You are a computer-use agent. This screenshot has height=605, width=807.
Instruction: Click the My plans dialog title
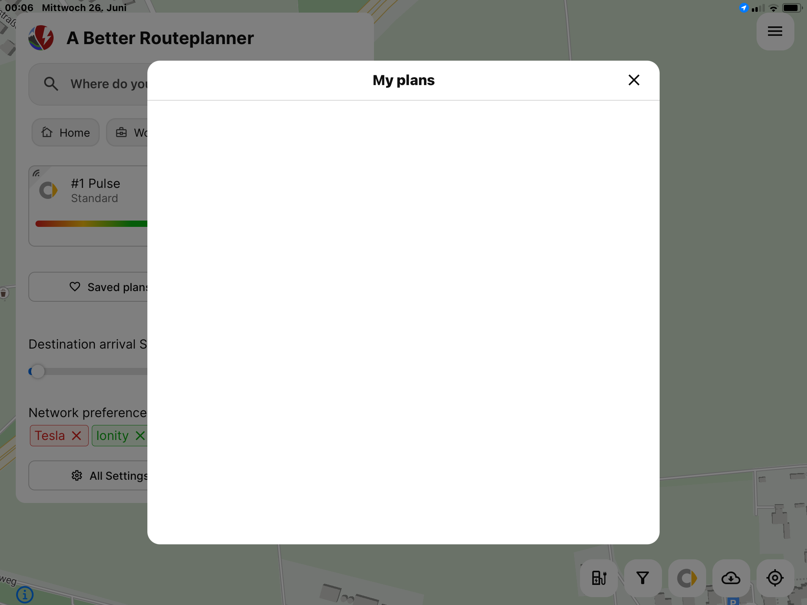[x=403, y=80]
